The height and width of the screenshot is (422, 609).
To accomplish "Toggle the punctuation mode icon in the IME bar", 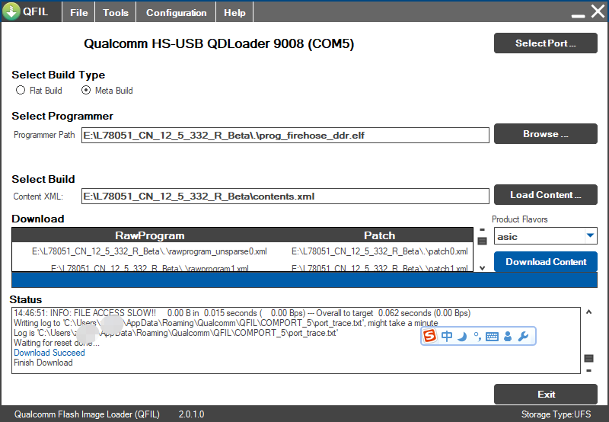I will coord(477,337).
